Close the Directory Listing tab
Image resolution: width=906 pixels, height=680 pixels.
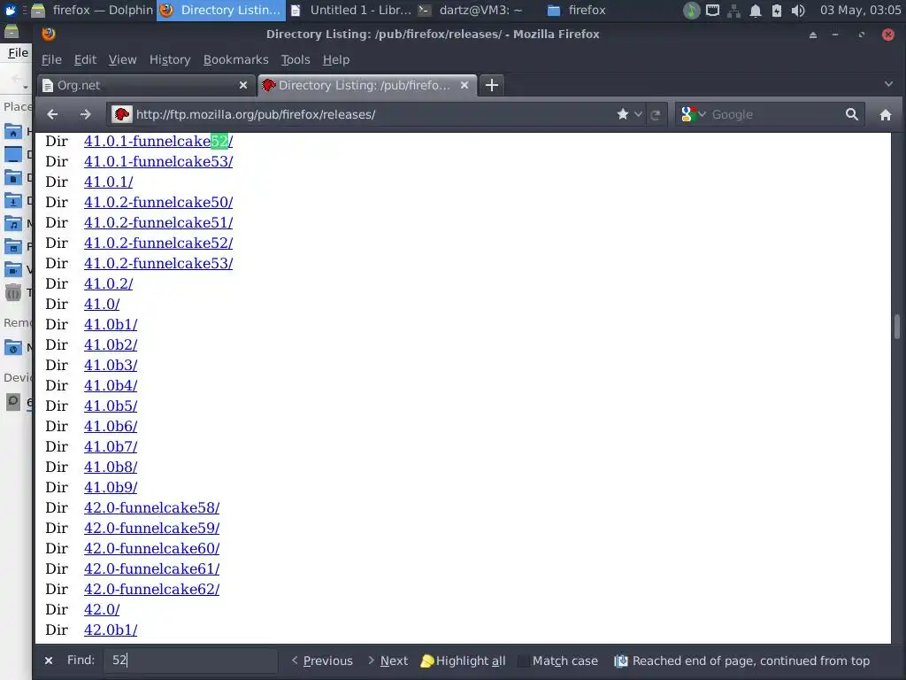click(465, 85)
